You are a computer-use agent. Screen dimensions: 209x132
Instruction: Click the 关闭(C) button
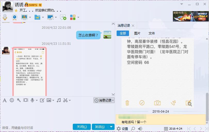82,127
